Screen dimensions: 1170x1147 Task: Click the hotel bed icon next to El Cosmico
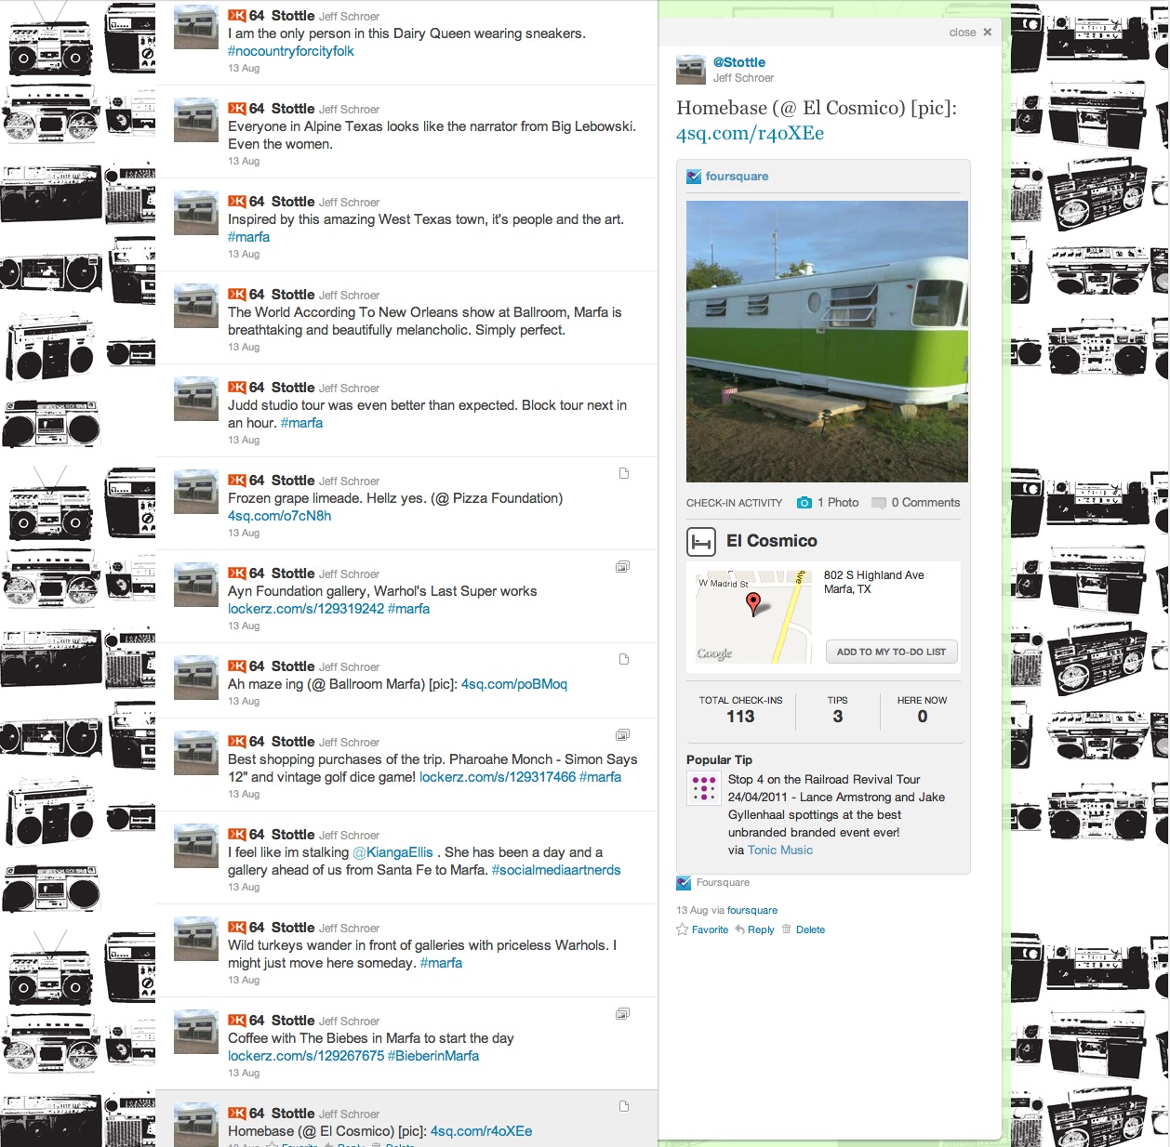(700, 541)
